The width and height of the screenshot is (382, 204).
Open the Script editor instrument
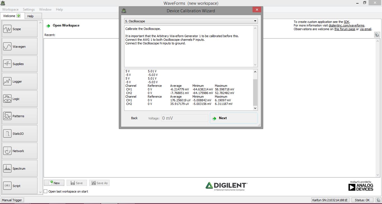[20, 186]
